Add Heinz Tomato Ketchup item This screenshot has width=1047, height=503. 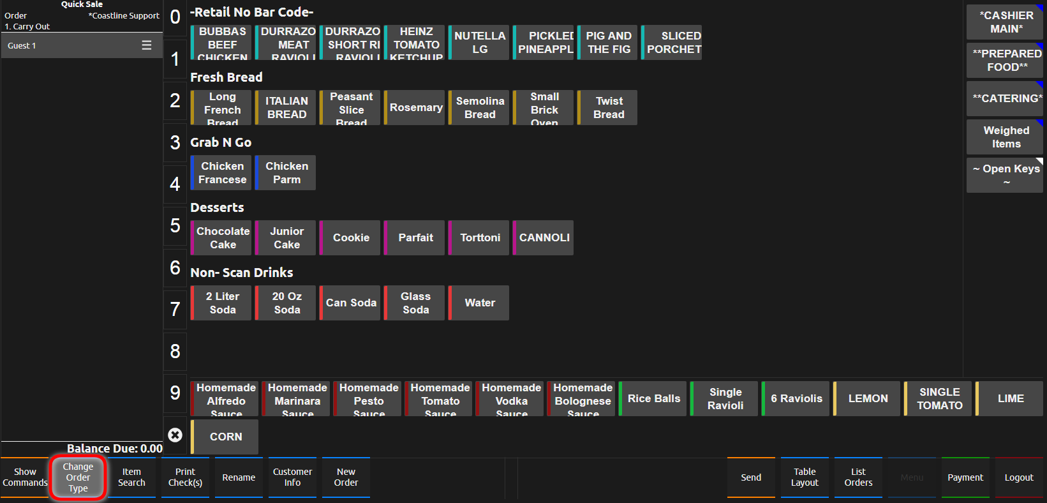coord(415,43)
